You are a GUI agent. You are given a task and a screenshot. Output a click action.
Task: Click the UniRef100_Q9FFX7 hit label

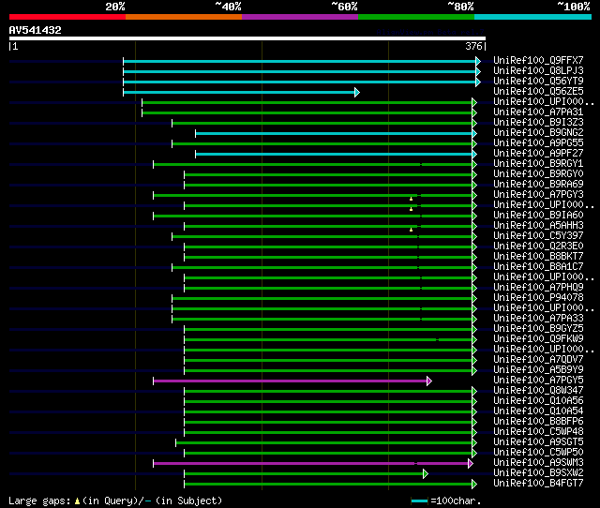(538, 60)
